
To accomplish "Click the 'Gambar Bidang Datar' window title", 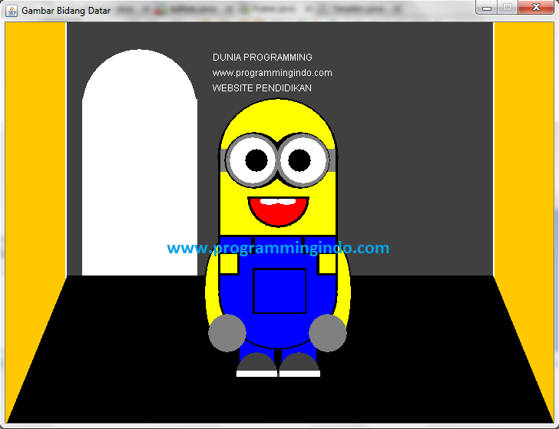I will click(66, 11).
